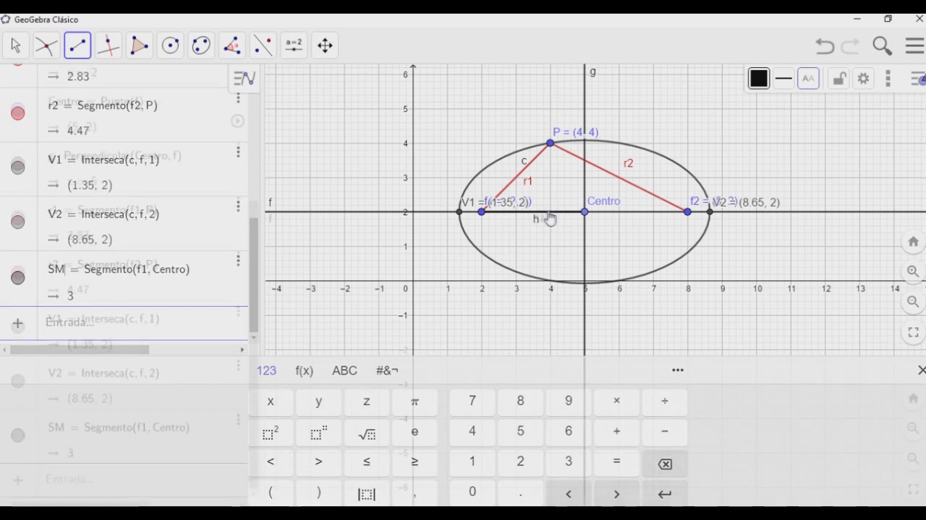The image size is (926, 520).
Task: Click the pi key on keyboard
Action: pyautogui.click(x=415, y=401)
